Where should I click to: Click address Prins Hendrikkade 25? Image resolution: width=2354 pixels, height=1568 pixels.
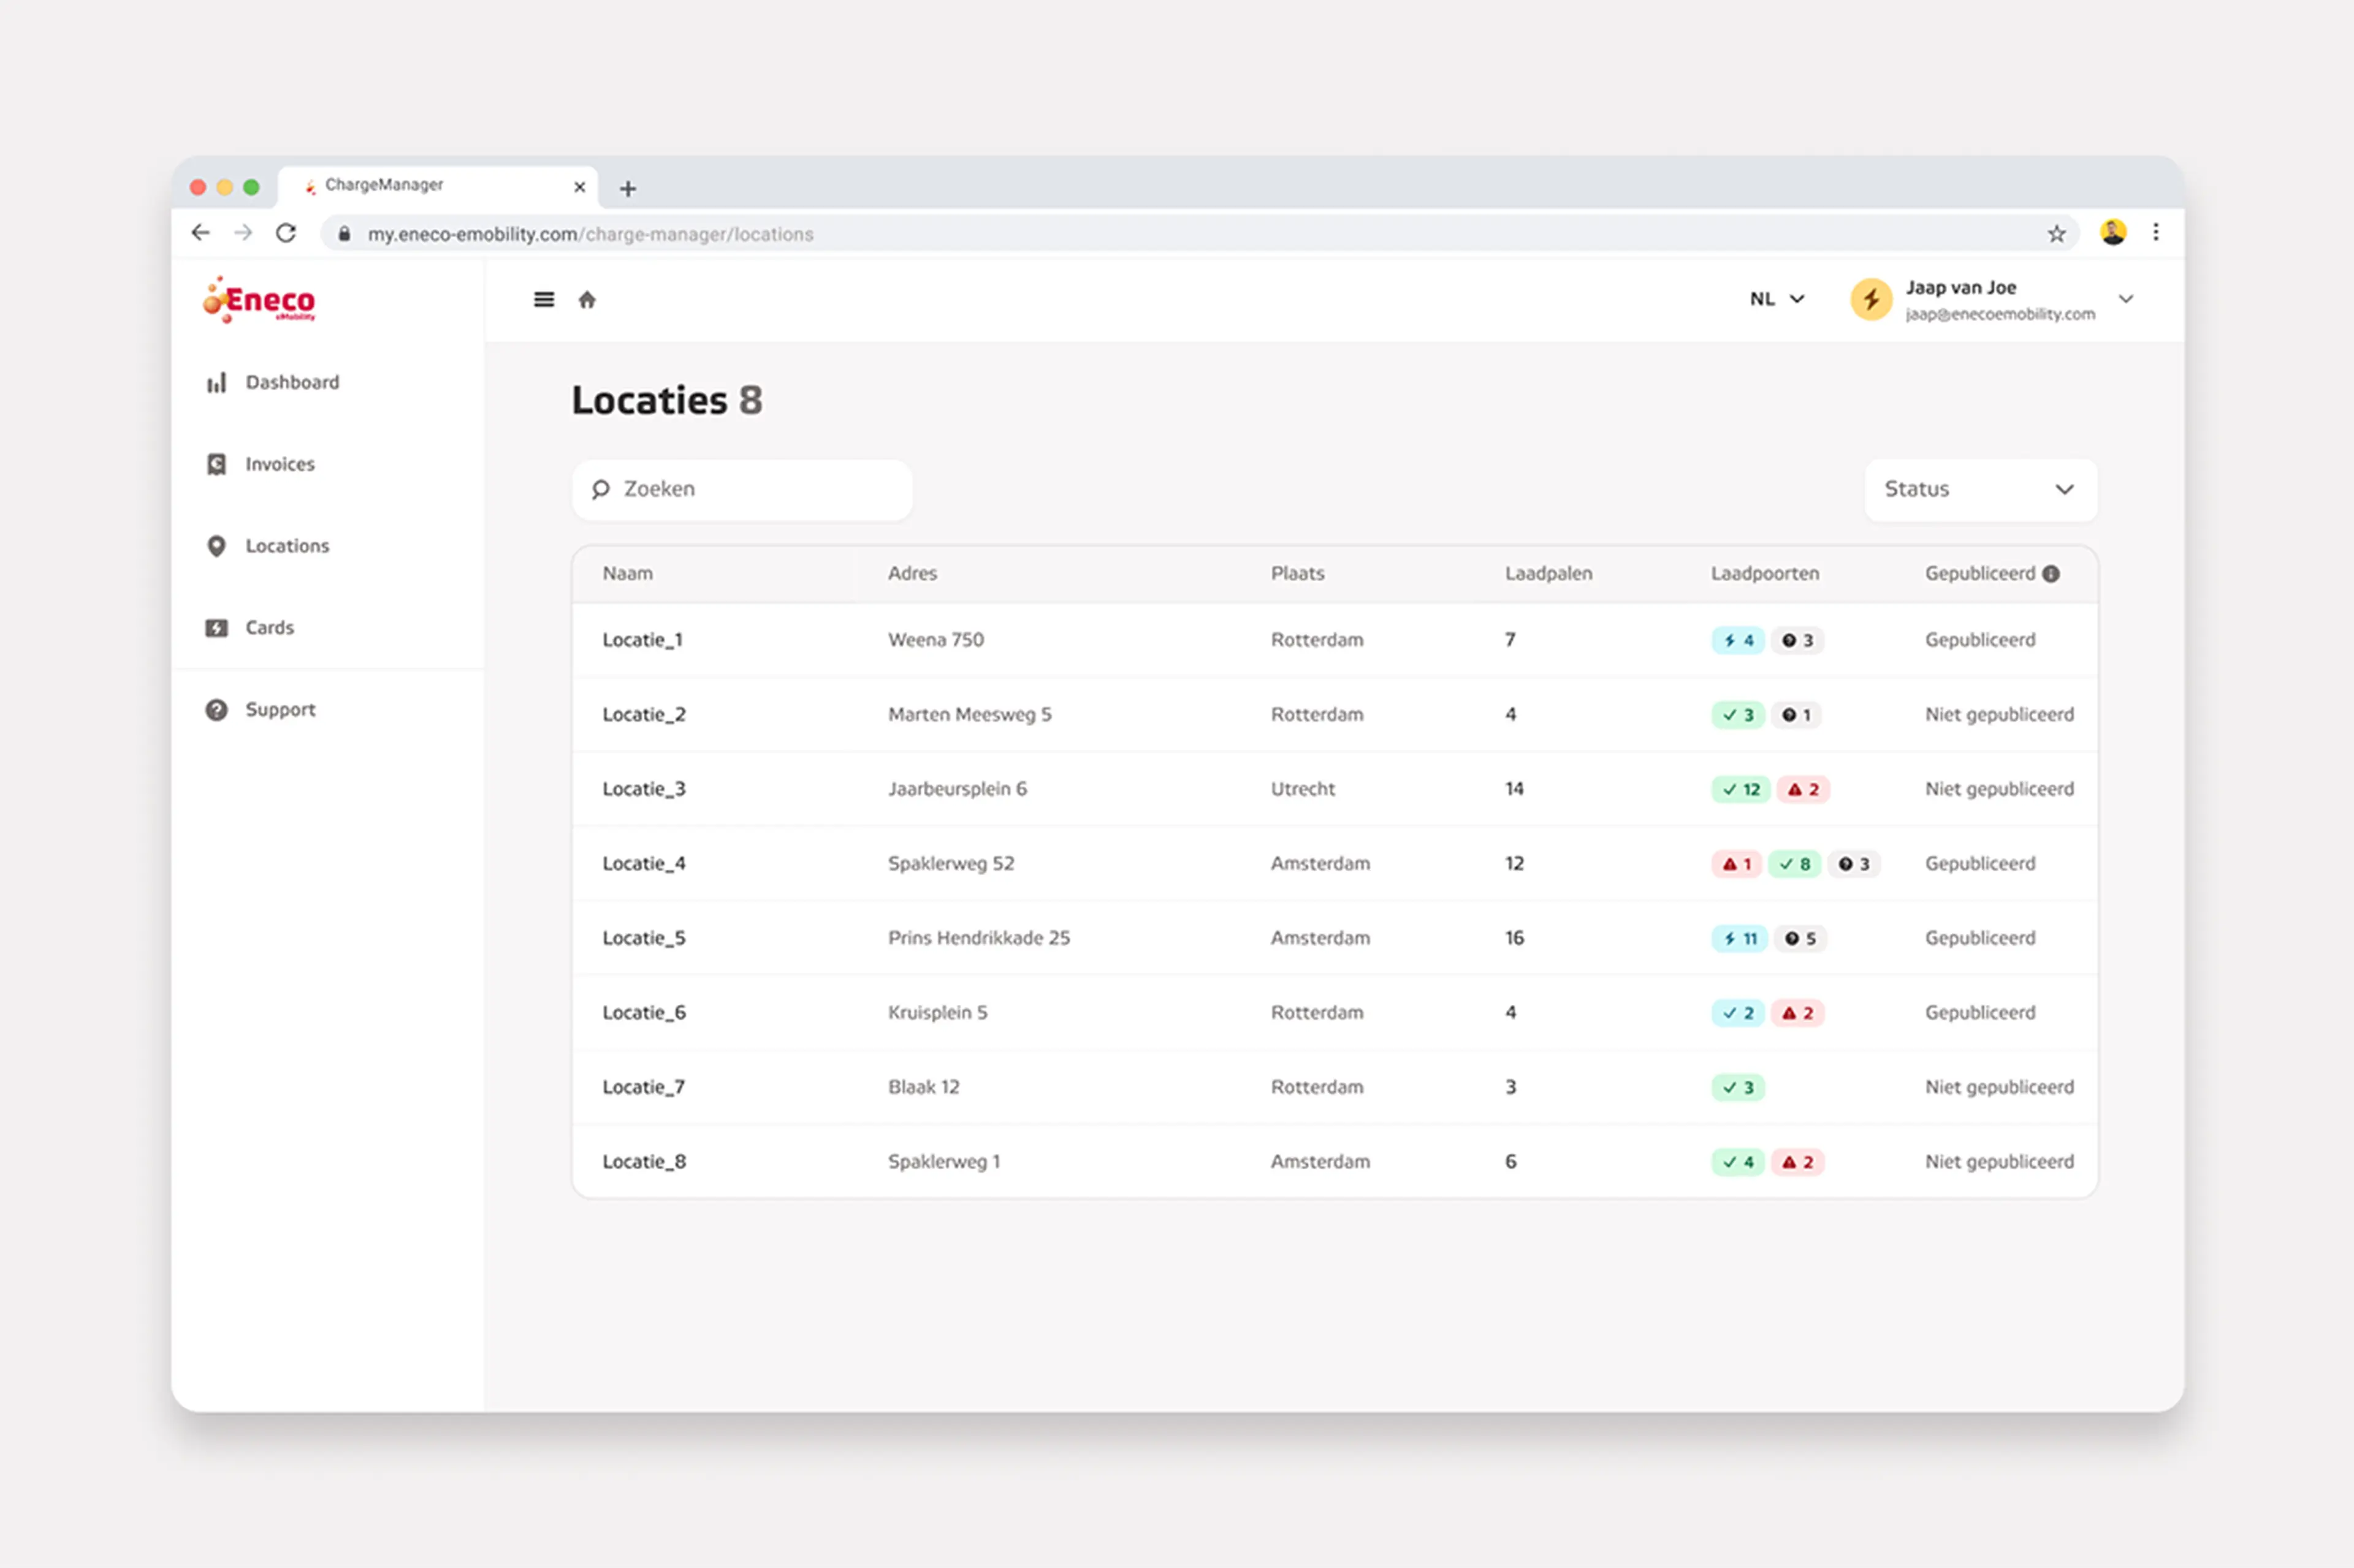pos(978,938)
